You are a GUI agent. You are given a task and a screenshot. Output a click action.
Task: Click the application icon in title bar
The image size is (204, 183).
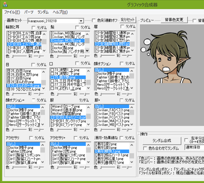tap(5, 5)
